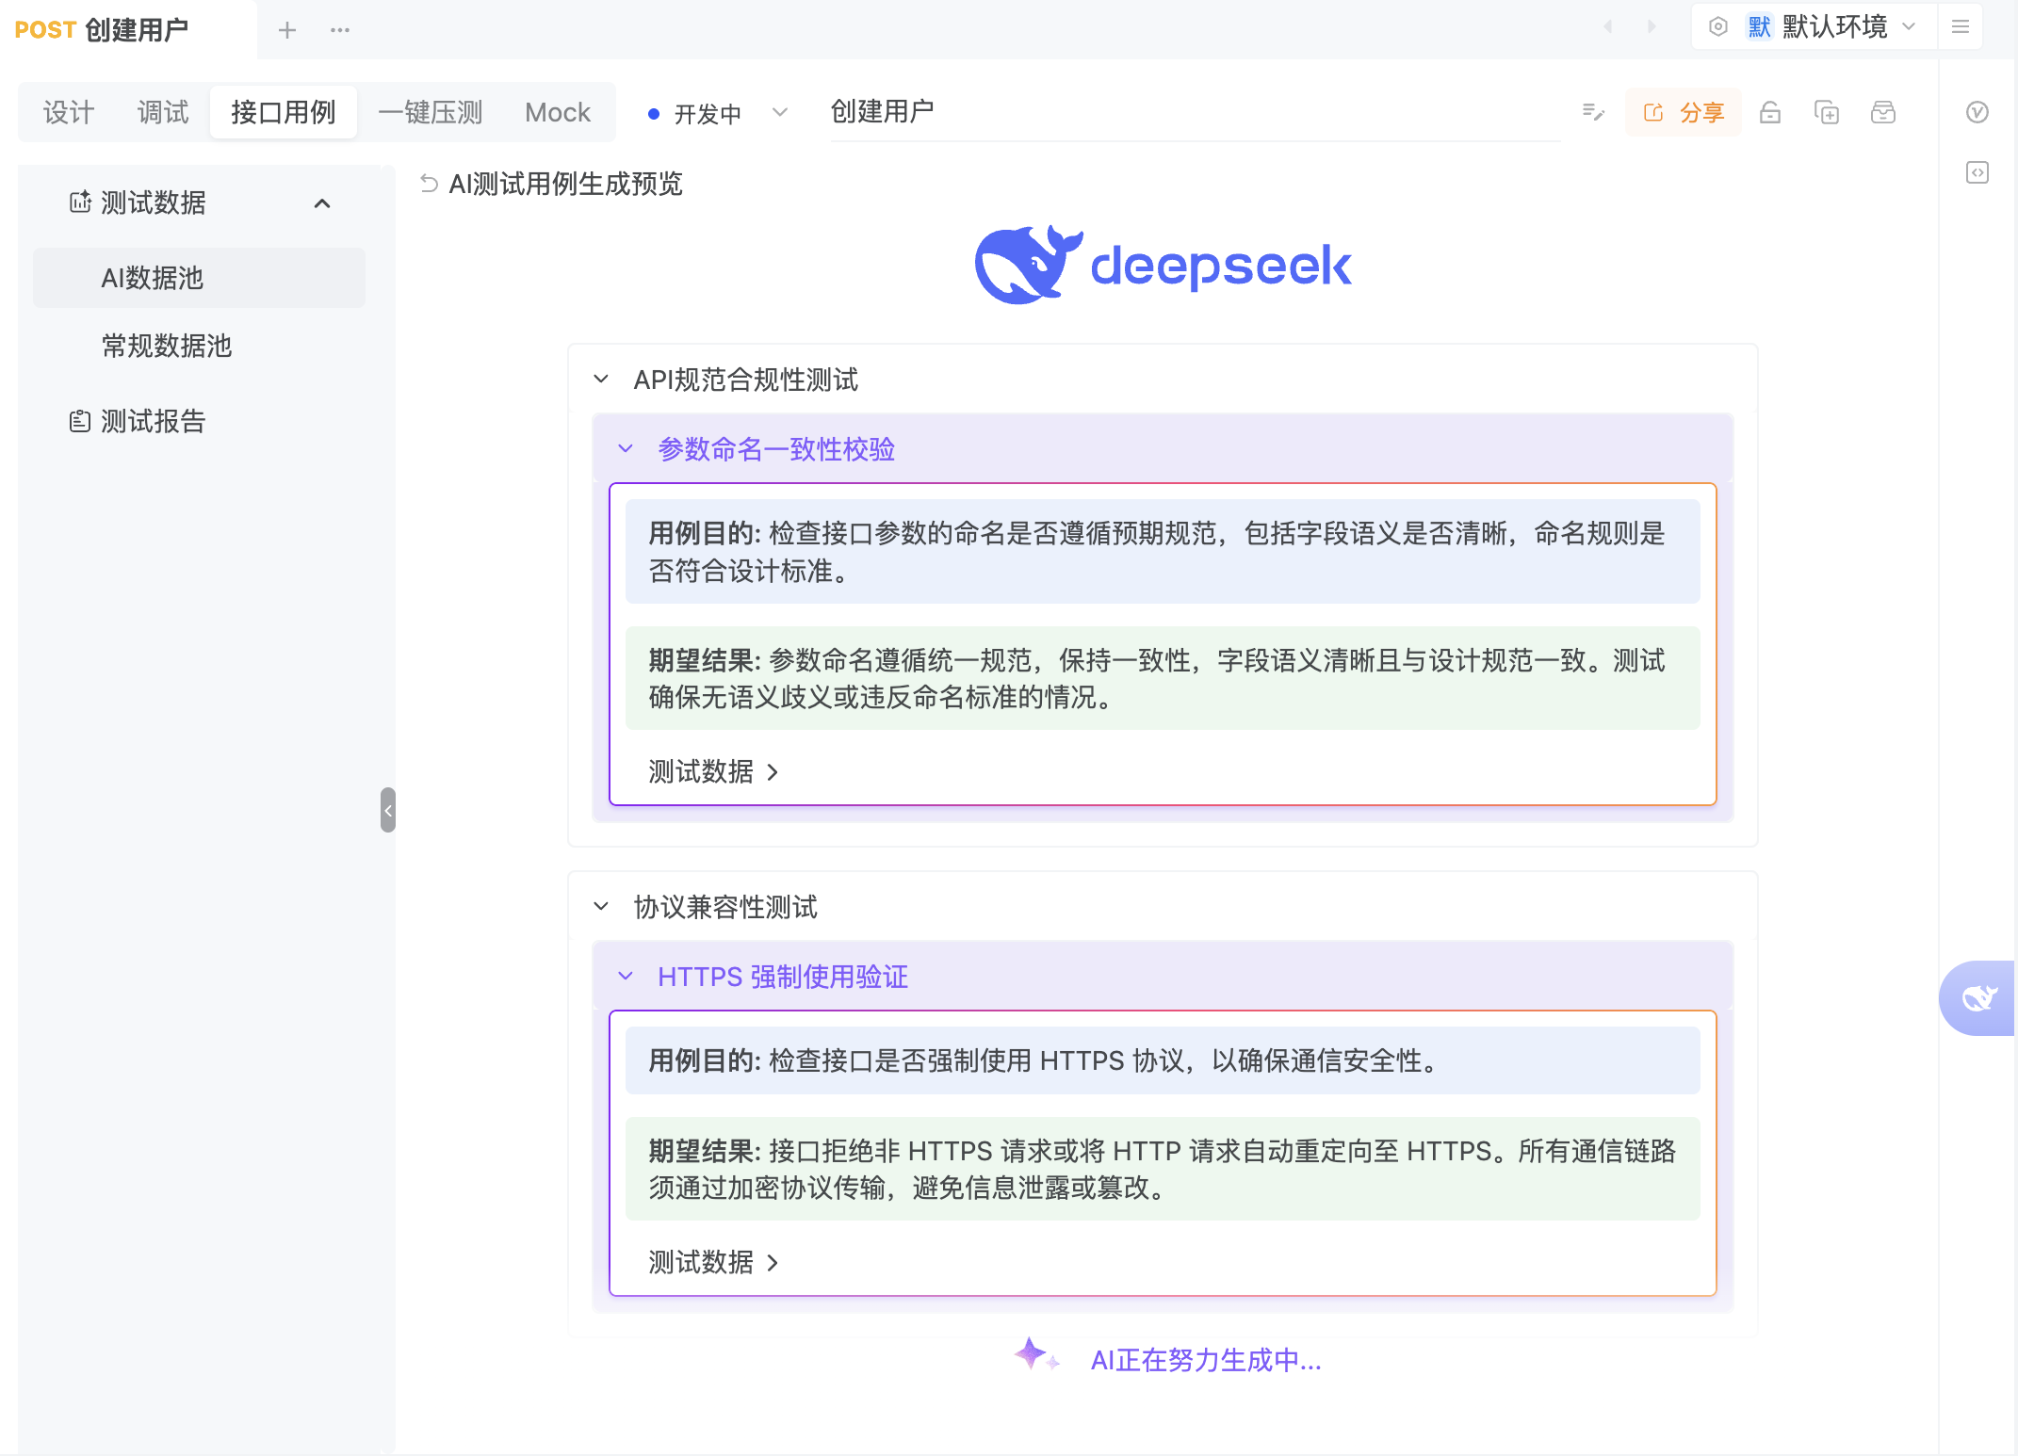Viewport: 2018px width, 1456px height.
Task: Click the 期望结果 box about 拒绝非 HTTPS 请求
Action: [x=1163, y=1169]
